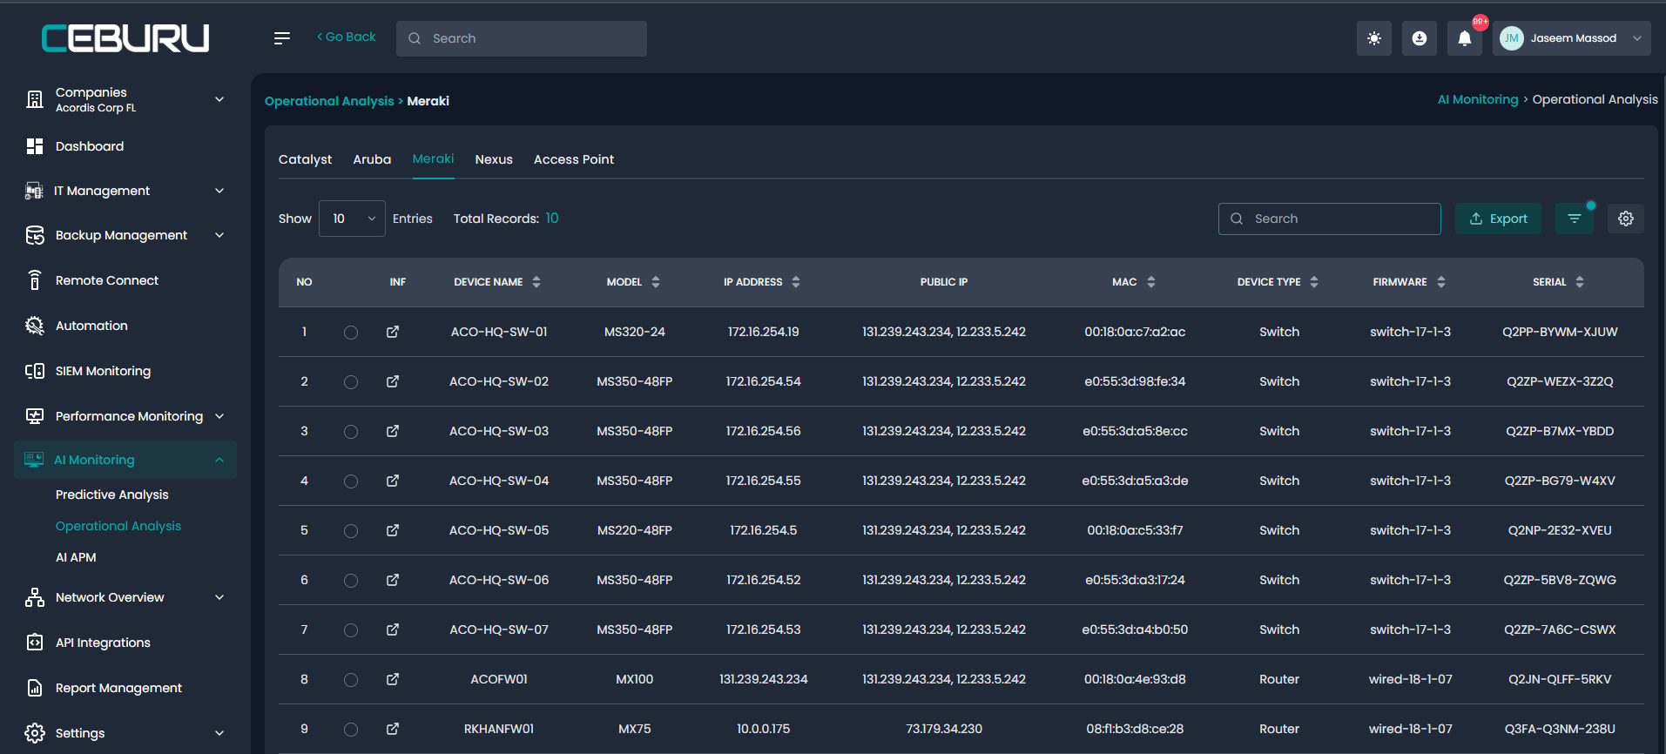Switch to the Access Point tab

coord(574,159)
